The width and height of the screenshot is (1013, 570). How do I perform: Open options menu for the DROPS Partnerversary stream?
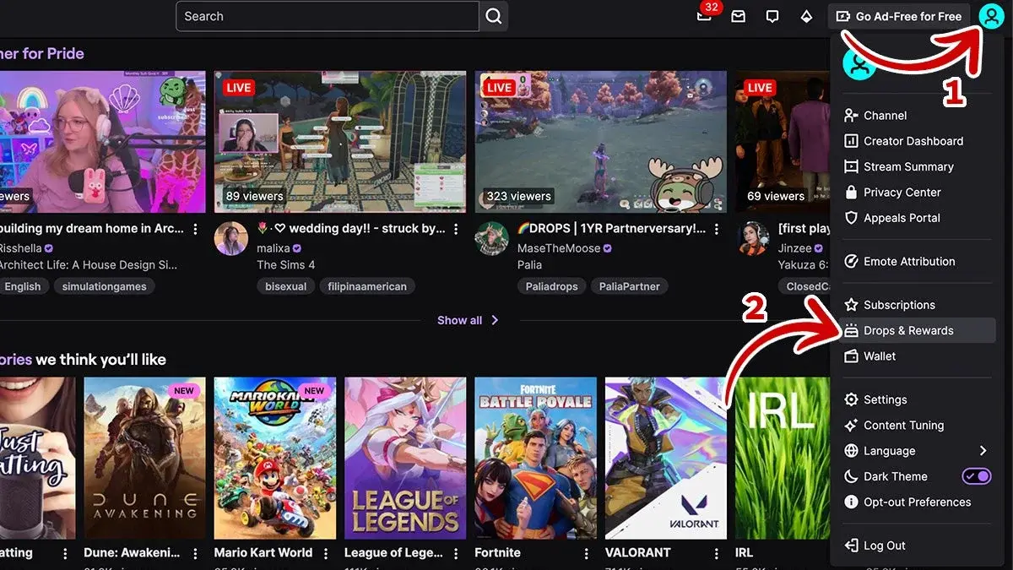(x=718, y=229)
